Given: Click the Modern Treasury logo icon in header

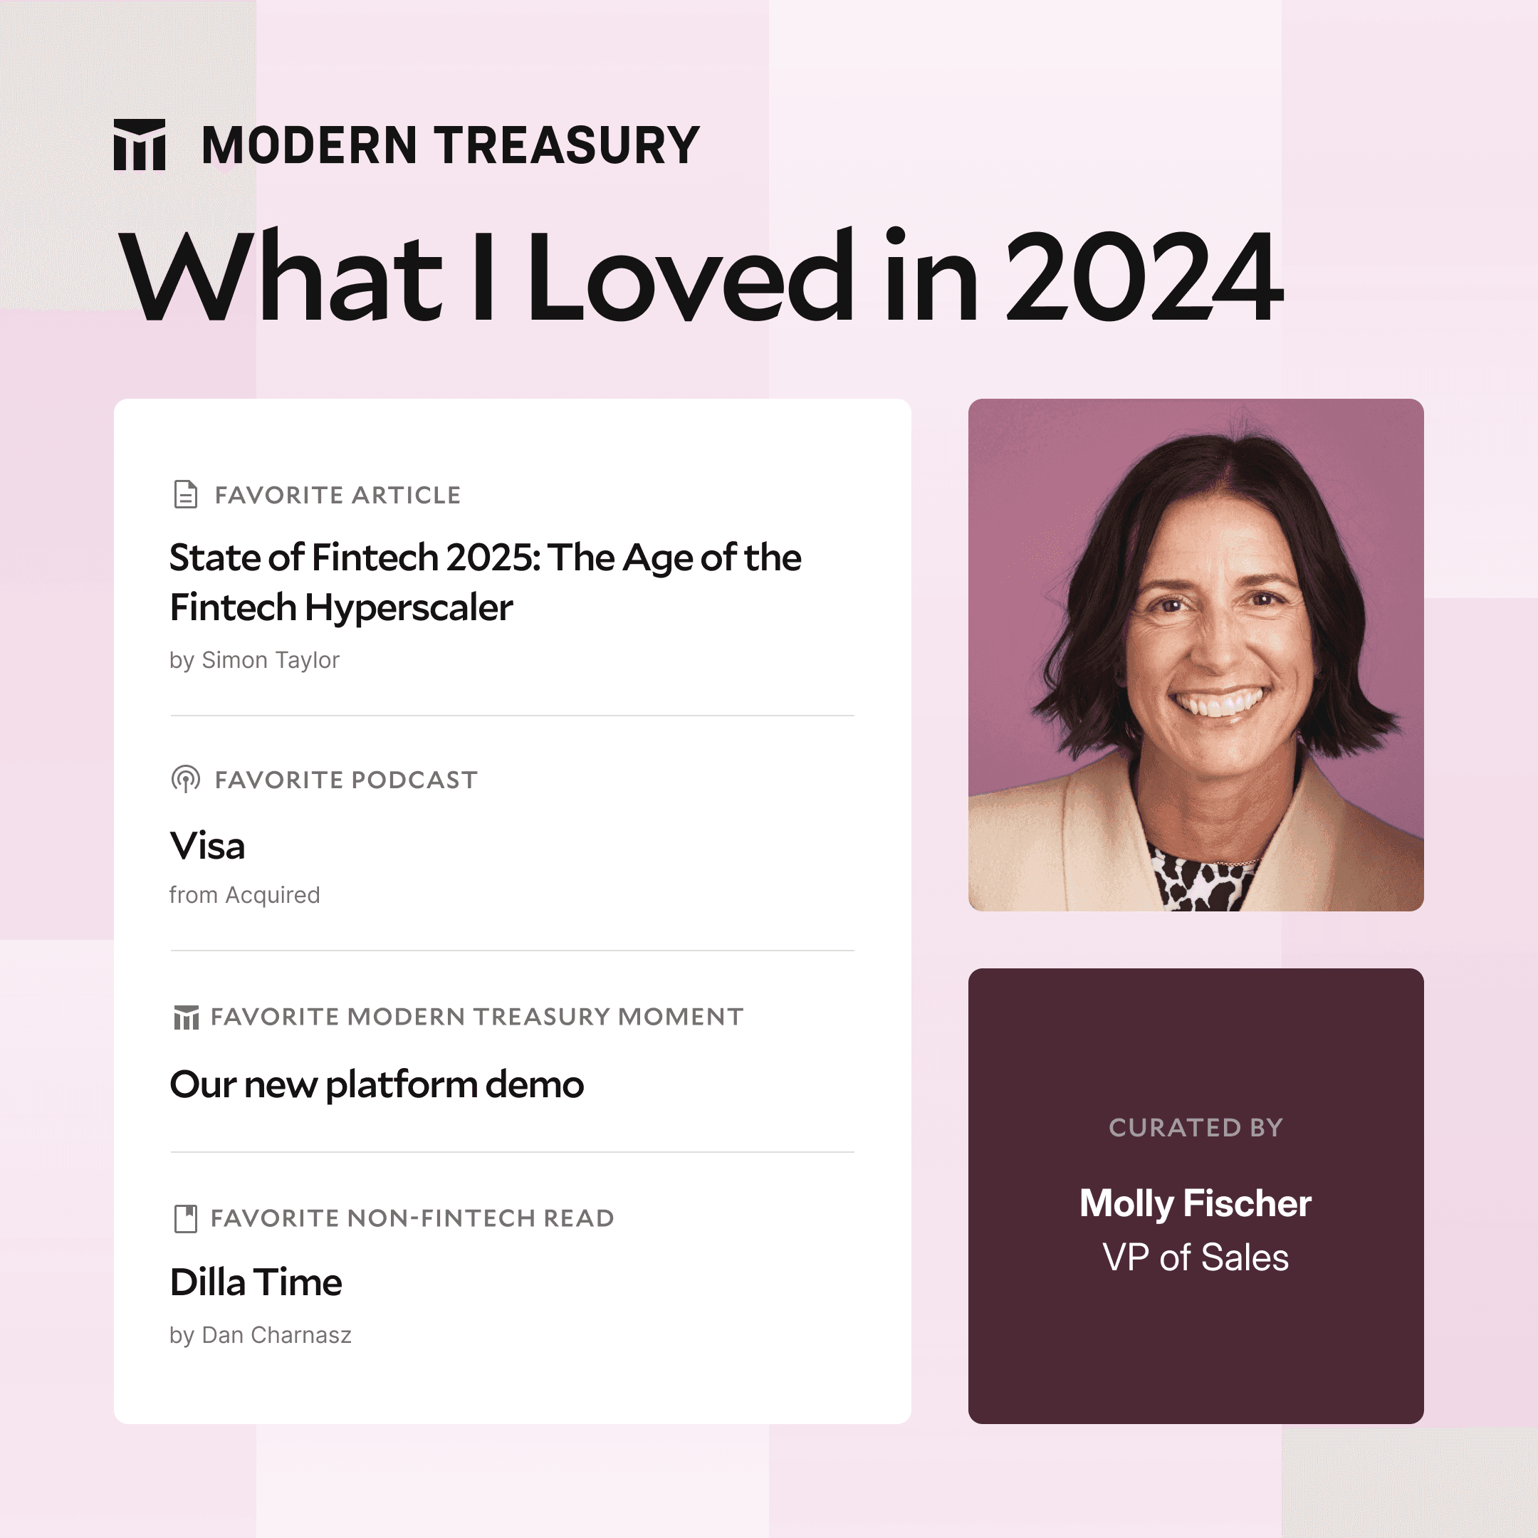Looking at the screenshot, I should [x=140, y=145].
